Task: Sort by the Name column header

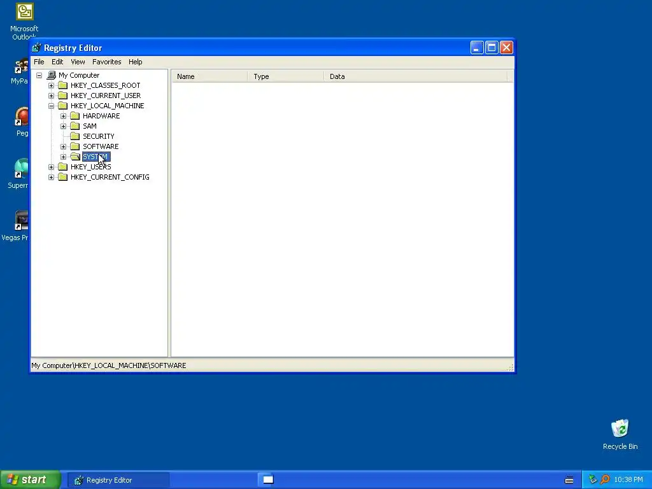Action: [x=209, y=76]
